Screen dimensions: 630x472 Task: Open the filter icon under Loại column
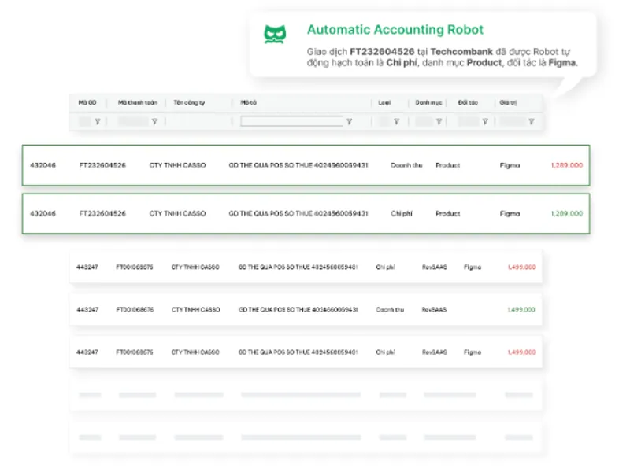[397, 121]
